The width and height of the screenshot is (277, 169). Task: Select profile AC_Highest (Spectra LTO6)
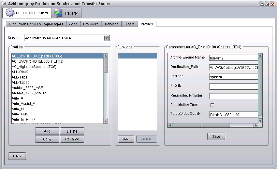(57, 67)
